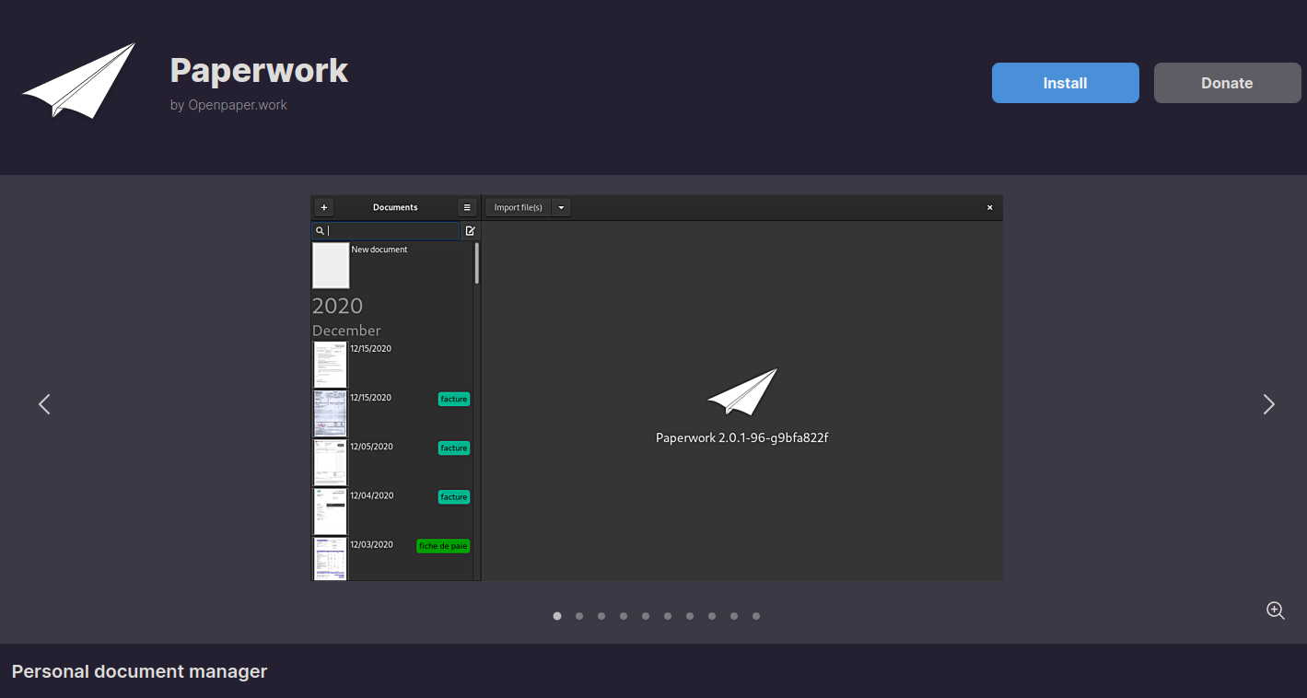Open the first 12/15/2020 document thumbnail without label
1307x698 pixels.
(330, 365)
